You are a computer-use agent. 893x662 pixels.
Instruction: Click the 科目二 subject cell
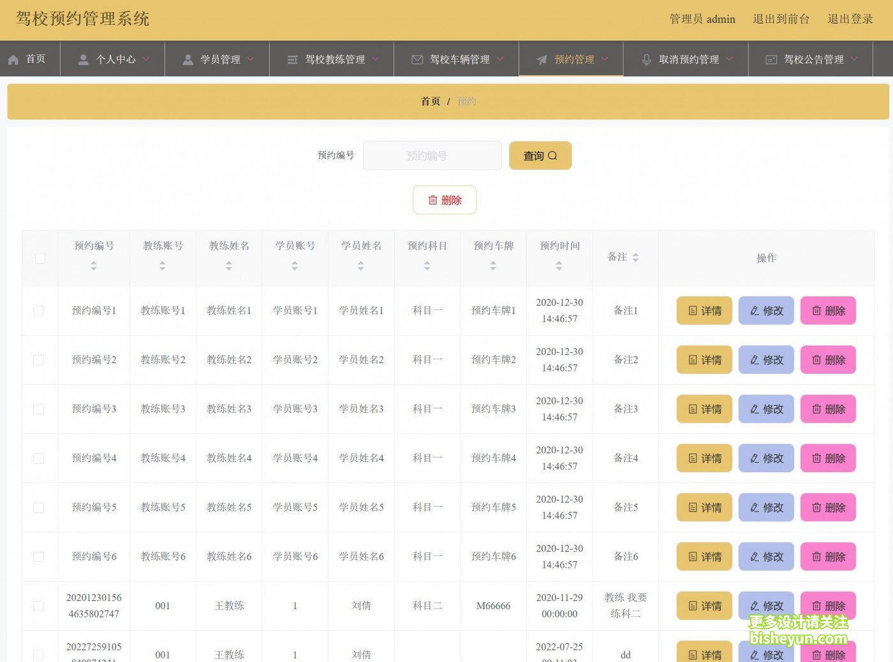point(427,606)
